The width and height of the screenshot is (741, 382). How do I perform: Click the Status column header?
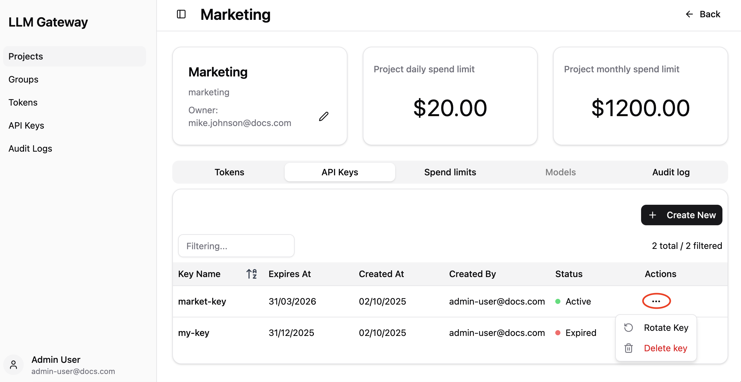[569, 274]
